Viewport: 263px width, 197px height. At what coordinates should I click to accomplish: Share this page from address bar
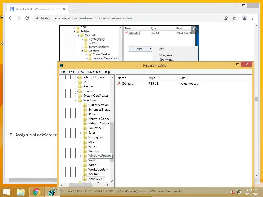click(x=226, y=18)
